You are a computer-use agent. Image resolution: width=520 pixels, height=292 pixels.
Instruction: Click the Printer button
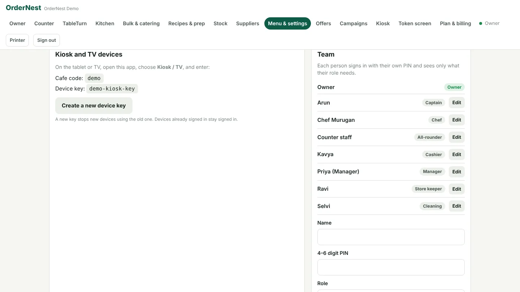[x=17, y=40]
